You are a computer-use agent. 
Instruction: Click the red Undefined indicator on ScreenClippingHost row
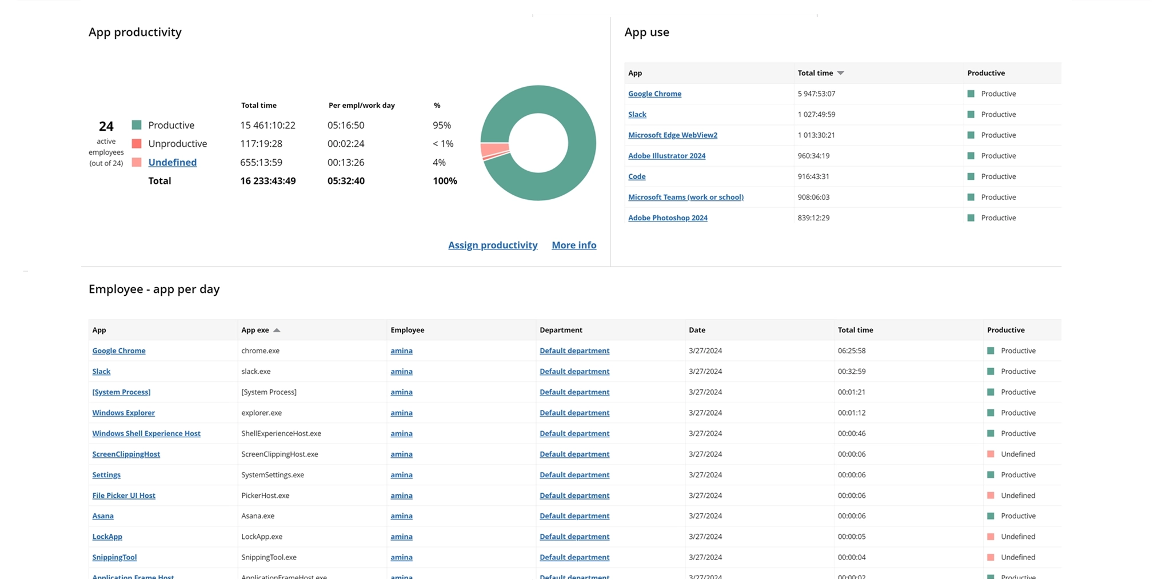pos(991,454)
